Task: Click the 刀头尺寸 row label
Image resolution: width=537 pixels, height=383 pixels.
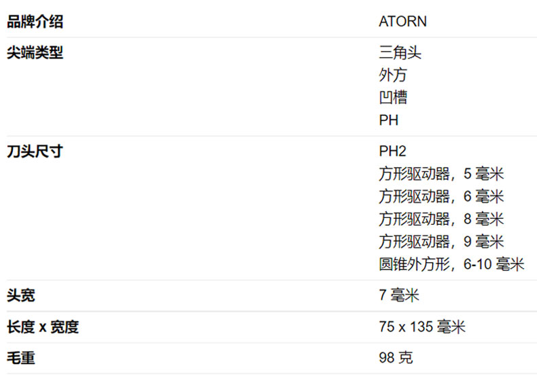Action: pos(35,151)
